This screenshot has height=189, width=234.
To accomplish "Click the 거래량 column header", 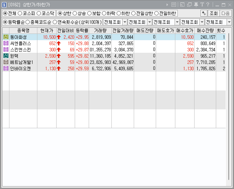I will [x=100, y=31].
